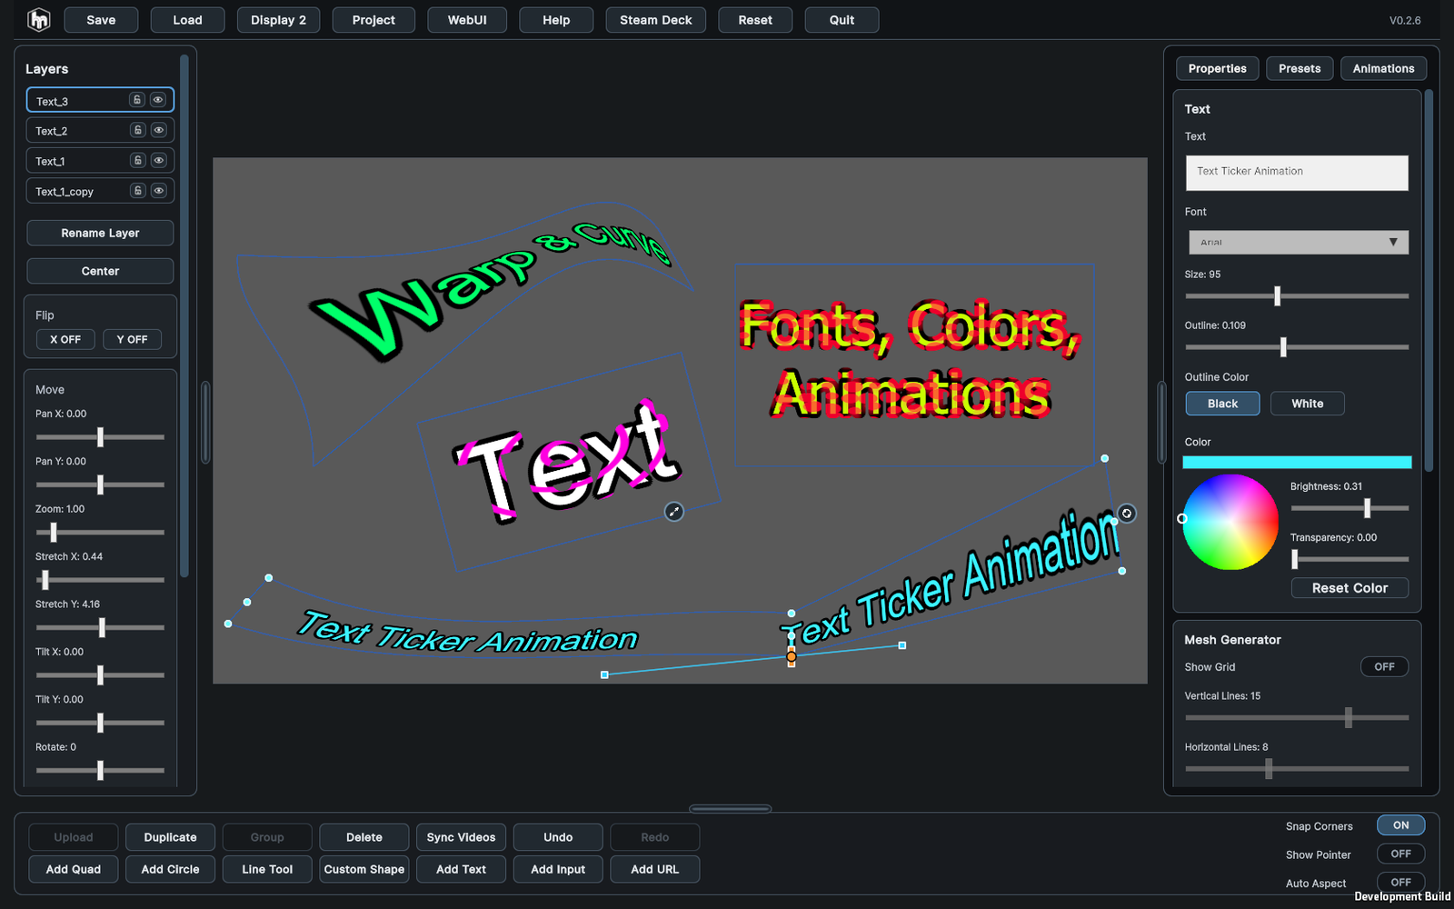Click the cyan color preview bar
Screen dimensions: 1454x909
click(1297, 462)
